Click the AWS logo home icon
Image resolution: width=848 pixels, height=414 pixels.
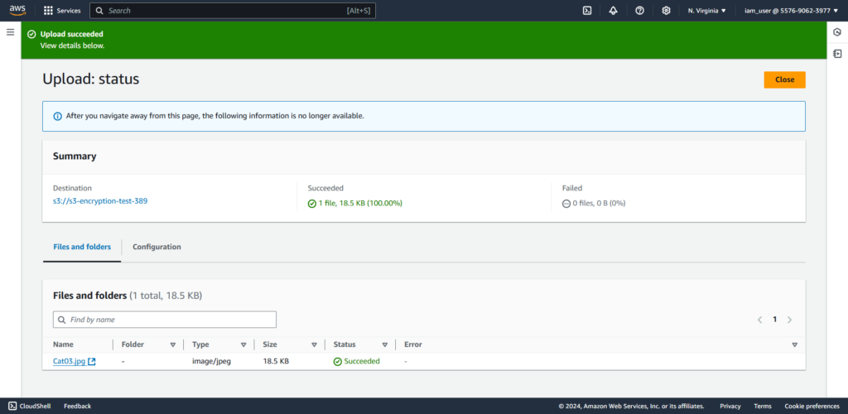[x=17, y=11]
